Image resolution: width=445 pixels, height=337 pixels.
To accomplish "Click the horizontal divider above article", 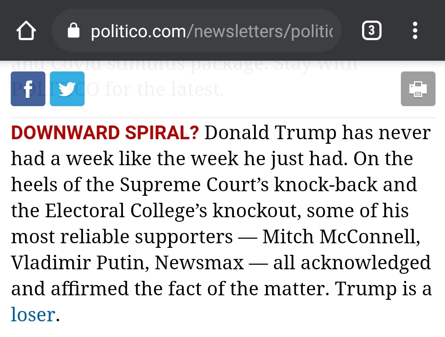I will click(223, 117).
